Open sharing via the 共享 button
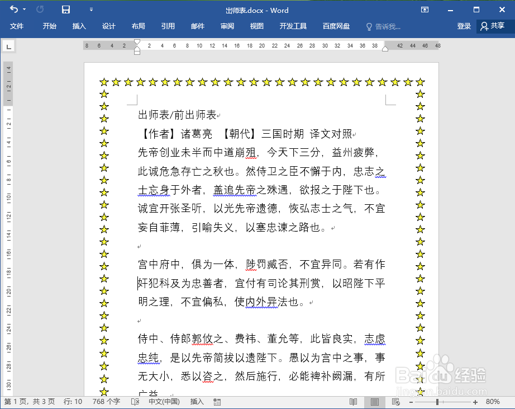Image resolution: width=515 pixels, height=409 pixels. tap(492, 26)
